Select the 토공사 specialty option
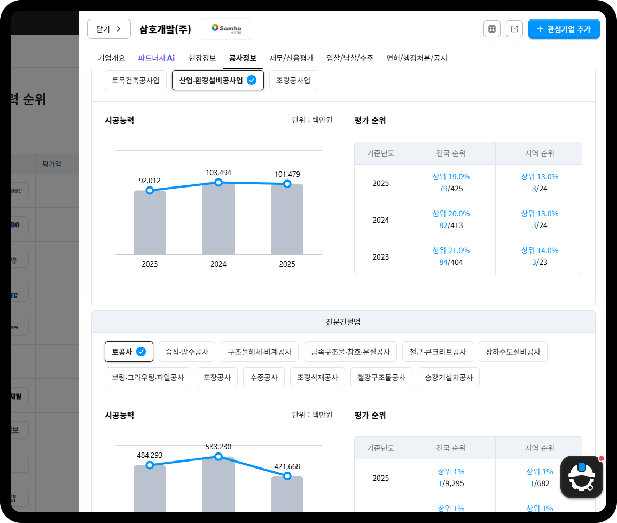Screen dimensions: 617x523 click(129, 352)
